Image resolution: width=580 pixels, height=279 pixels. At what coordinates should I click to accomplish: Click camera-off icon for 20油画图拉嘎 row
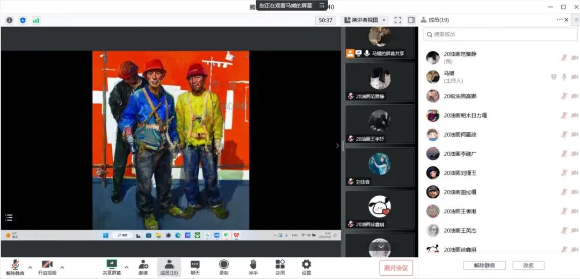(x=575, y=192)
